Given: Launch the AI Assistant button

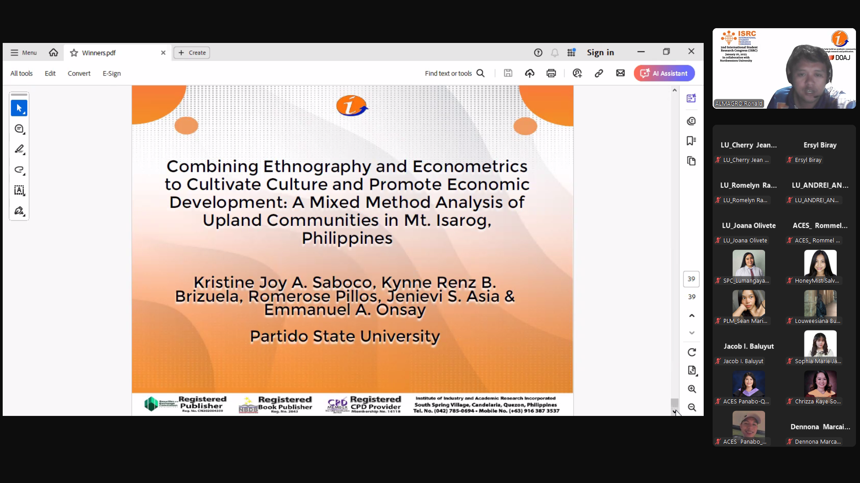Looking at the screenshot, I should tap(664, 73).
